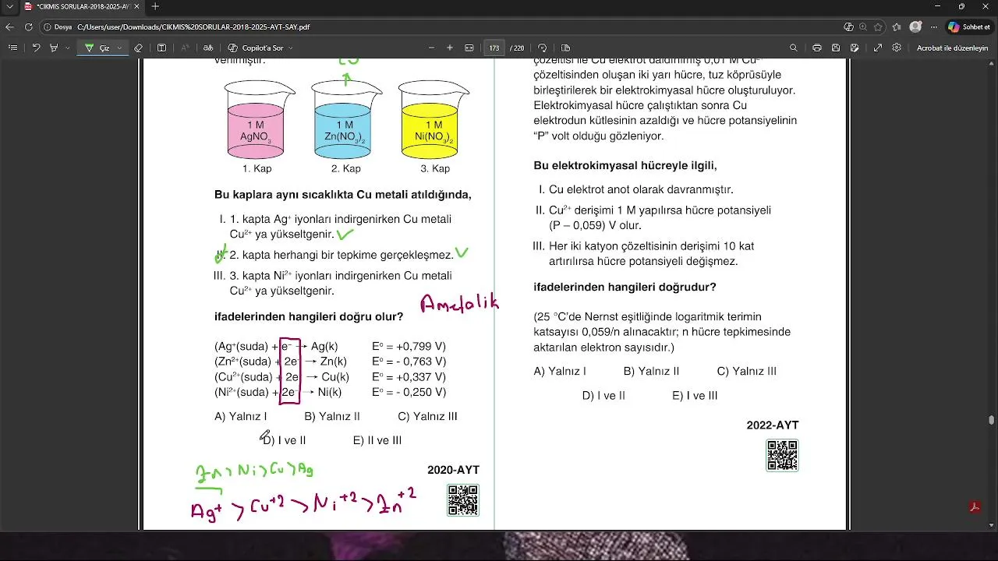Image resolution: width=998 pixels, height=561 pixels.
Task: View site information Dosya icon
Action: click(58, 26)
